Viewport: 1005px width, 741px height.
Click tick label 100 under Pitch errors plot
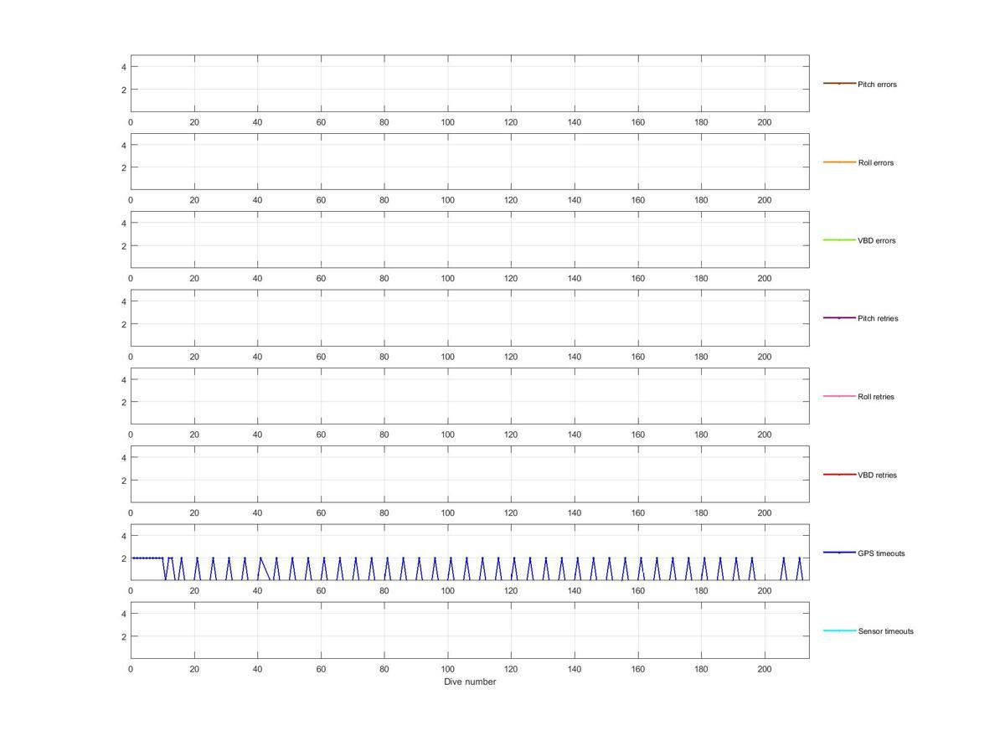click(447, 122)
